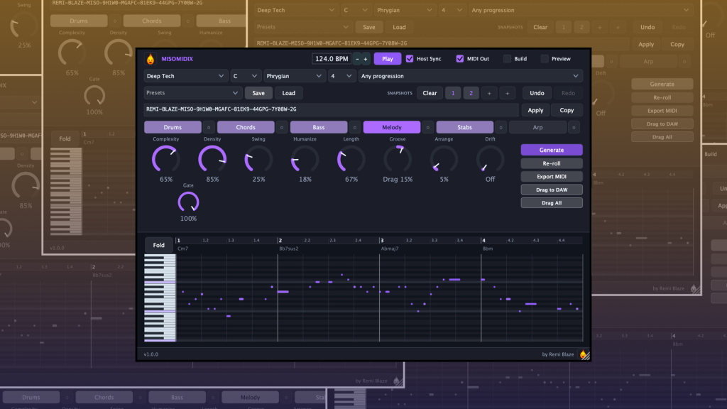Toggle the small circle button next to Melody

pos(427,127)
